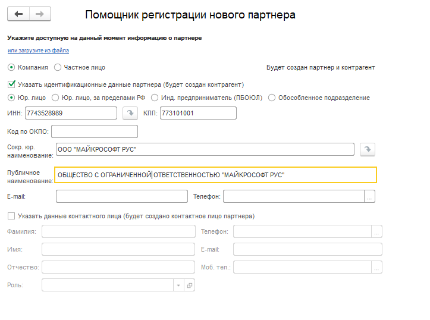Click the forward arrow navigation button
Viewport: 430px width, 320px height.
[40, 14]
